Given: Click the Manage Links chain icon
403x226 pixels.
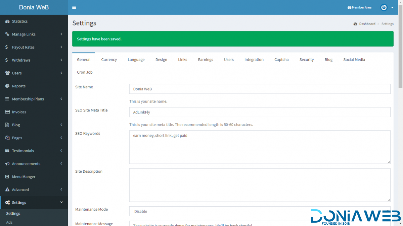Looking at the screenshot, I should [7, 34].
